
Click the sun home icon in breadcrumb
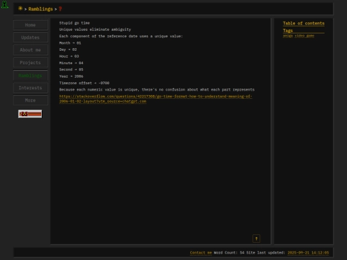[x=21, y=8]
